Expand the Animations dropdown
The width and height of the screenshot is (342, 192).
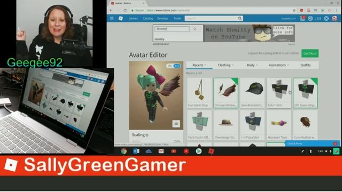click(279, 65)
